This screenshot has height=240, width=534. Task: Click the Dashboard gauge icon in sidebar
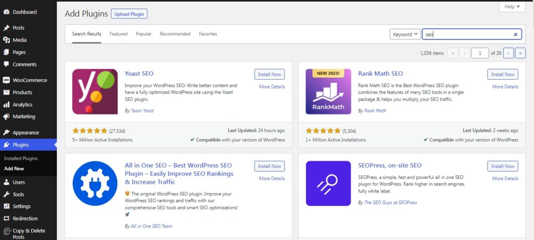pos(6,12)
